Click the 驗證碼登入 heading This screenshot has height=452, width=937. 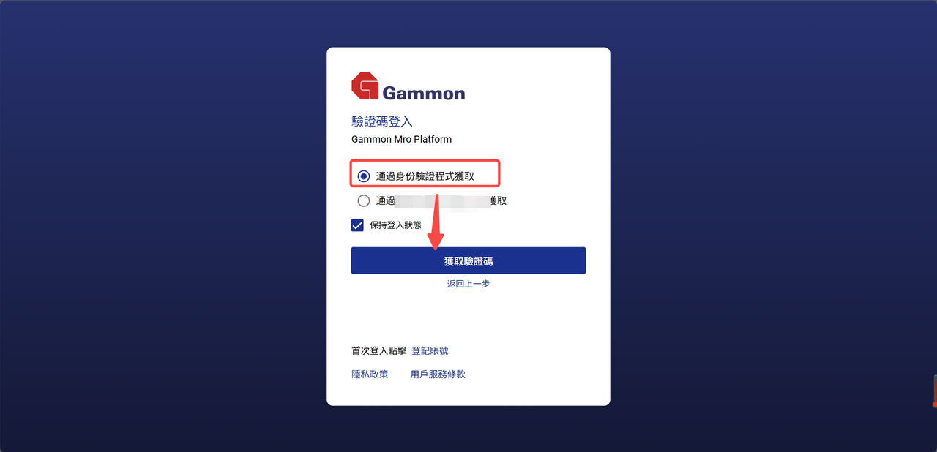coord(382,121)
